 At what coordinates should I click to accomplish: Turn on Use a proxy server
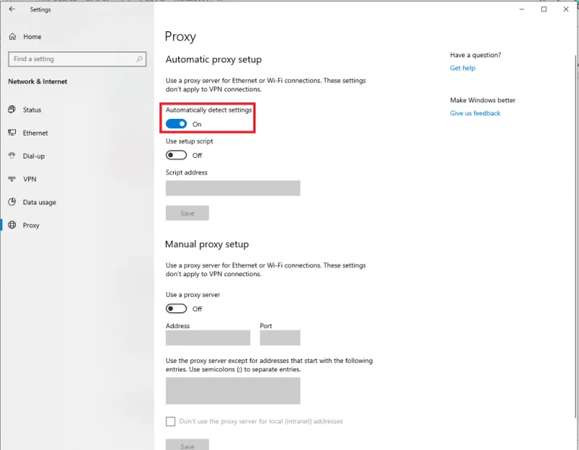click(176, 308)
